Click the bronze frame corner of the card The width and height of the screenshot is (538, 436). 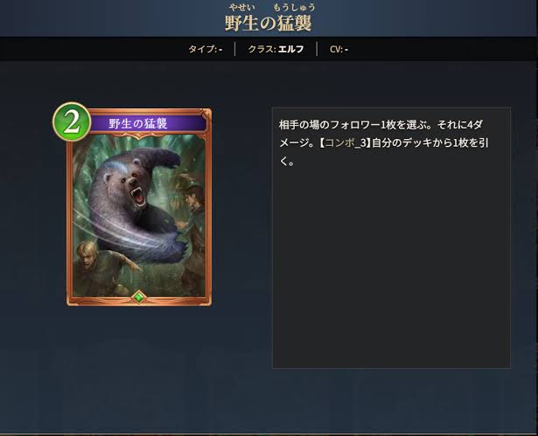206,114
